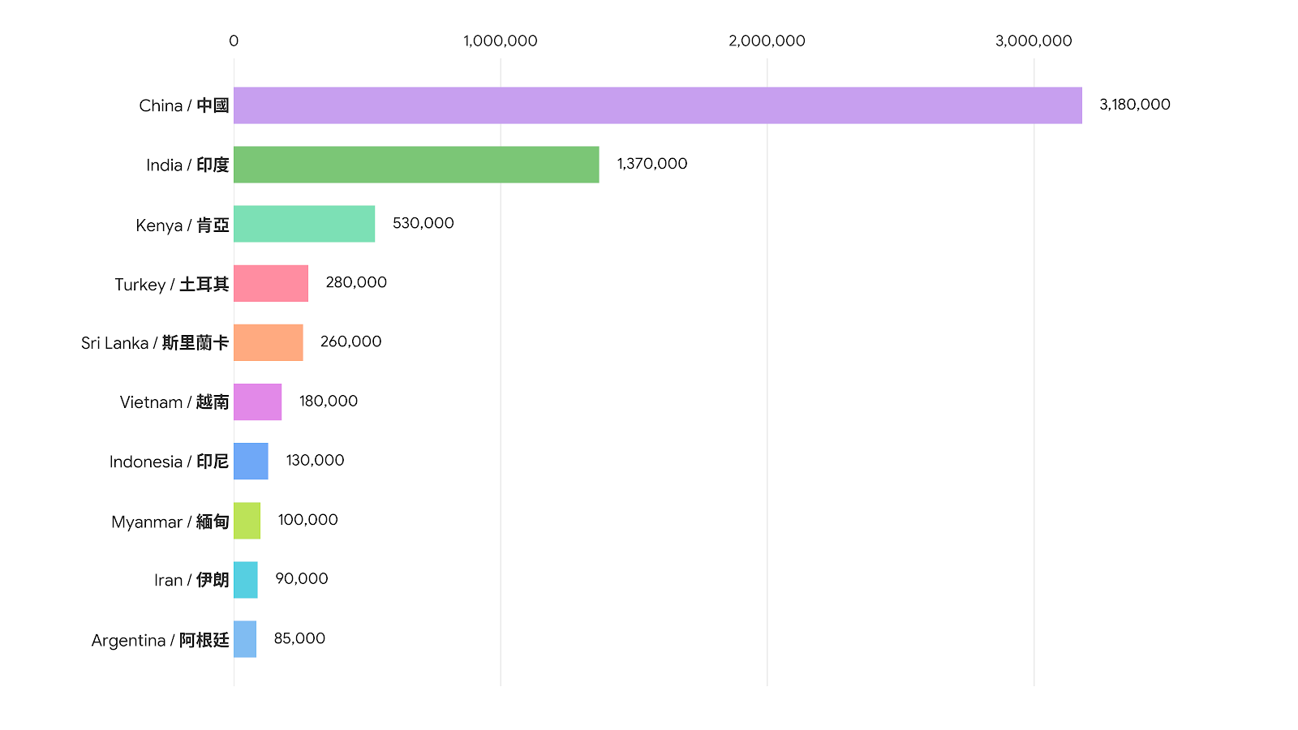Select the teal Kenya bar
This screenshot has height=730, width=1298.
coord(304,224)
